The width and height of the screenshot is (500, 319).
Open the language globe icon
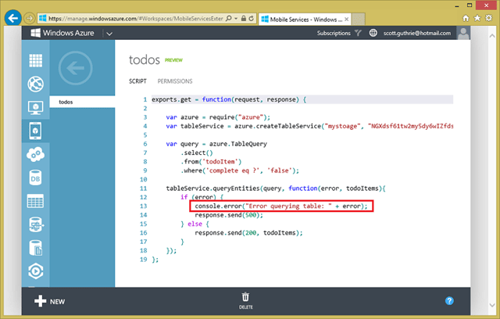coord(373,33)
